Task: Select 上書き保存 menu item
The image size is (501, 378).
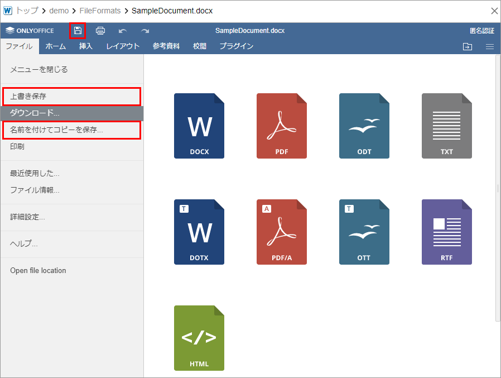Action: point(72,96)
